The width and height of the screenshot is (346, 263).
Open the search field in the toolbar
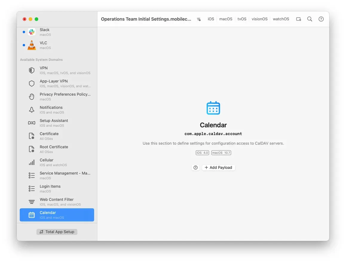pos(310,19)
